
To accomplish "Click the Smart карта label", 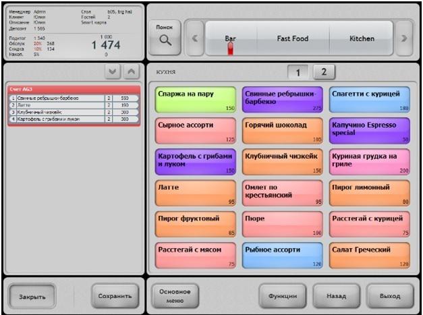I will [x=94, y=22].
